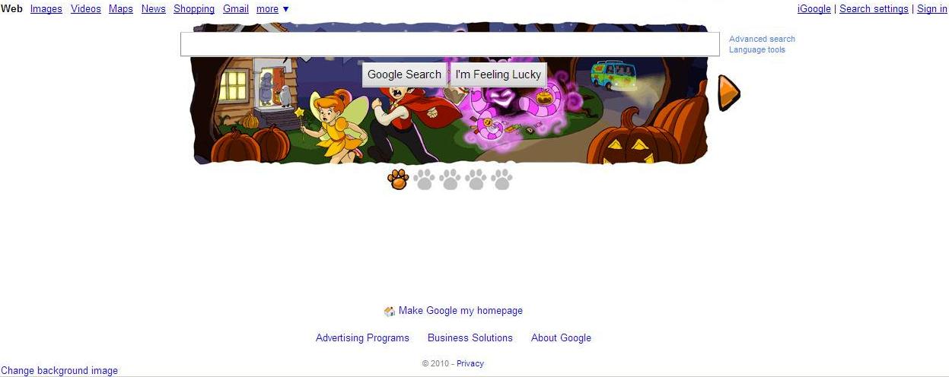Click the Google Search button

(x=404, y=74)
